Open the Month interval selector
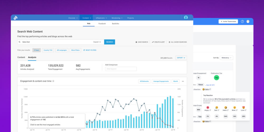Image resolution: width=264 pixels, height=132 pixels. pyautogui.click(x=176, y=81)
